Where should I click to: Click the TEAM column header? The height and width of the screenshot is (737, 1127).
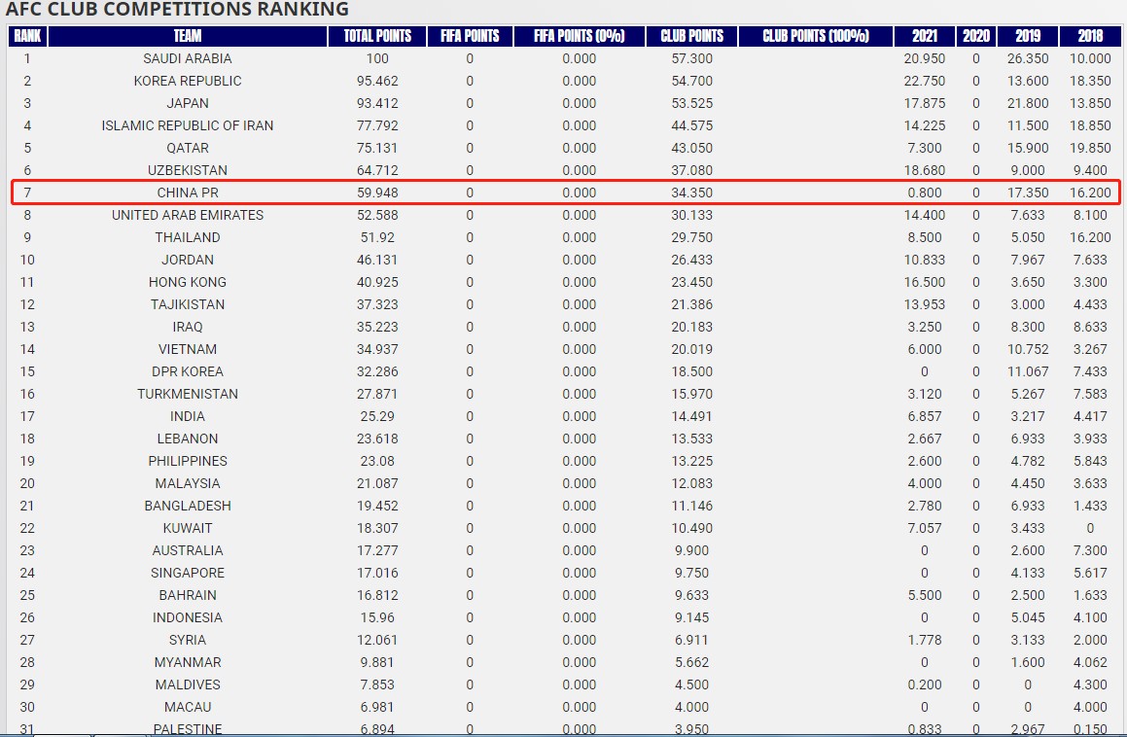188,36
